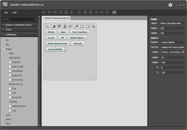Viewport: 187px width, 130px height.
Task: Click the Free Transform button
Action: [80, 32]
